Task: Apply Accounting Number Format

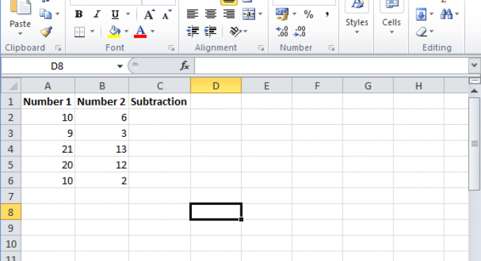Action: pyautogui.click(x=282, y=14)
